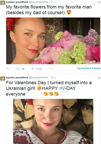
Task: Open the #V-DAY hashtag link
Action: click(x=67, y=88)
